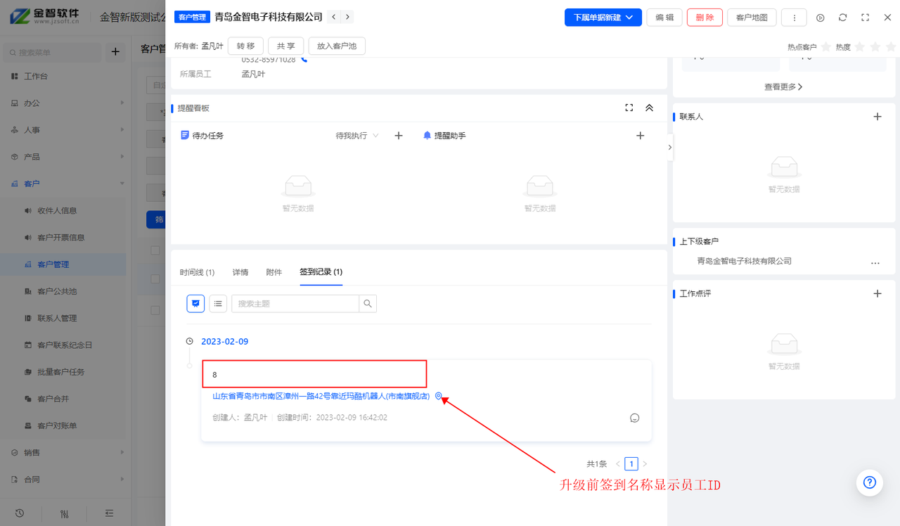Image resolution: width=900 pixels, height=526 pixels.
Task: Toggle the 热点客户 star
Action: [x=825, y=47]
